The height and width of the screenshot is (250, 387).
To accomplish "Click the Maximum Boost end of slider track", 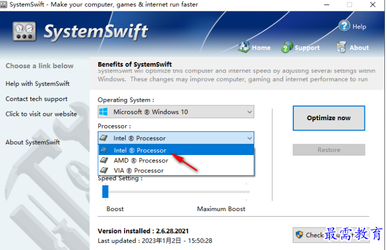I will click(x=247, y=191).
